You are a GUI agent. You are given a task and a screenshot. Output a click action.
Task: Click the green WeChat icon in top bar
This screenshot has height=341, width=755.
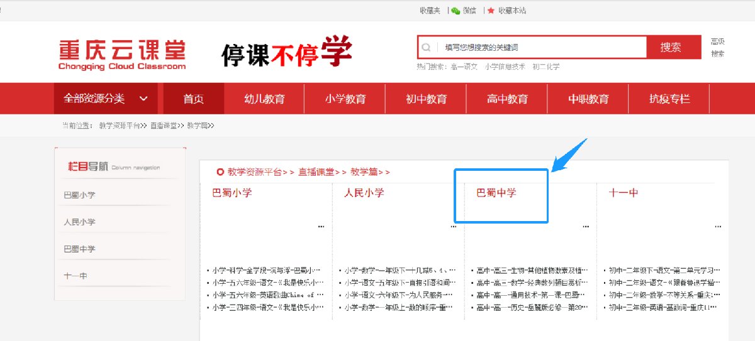[456, 11]
